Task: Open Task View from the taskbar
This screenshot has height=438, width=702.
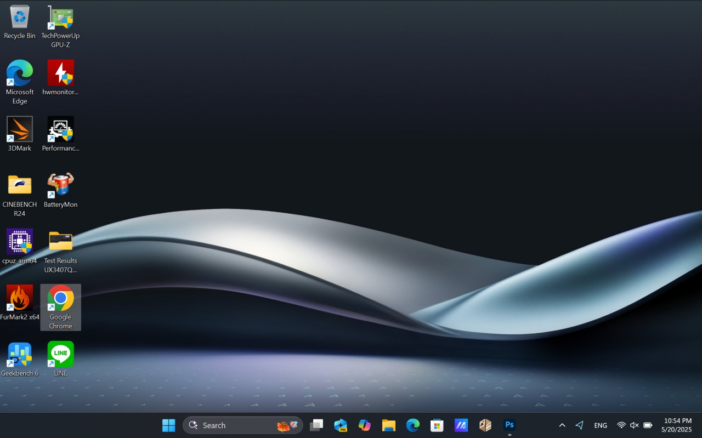Action: [316, 425]
